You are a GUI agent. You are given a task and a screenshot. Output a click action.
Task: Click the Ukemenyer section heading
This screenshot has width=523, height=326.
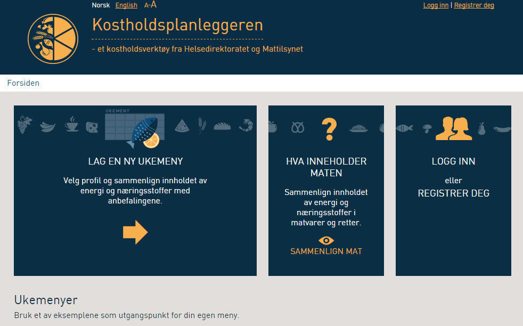[46, 300]
